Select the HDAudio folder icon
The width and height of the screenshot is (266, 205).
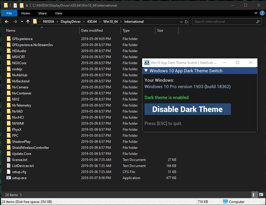pos(9,51)
